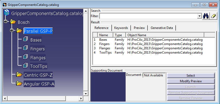Click inside the Filter input field
The image size is (220, 104).
149,16
